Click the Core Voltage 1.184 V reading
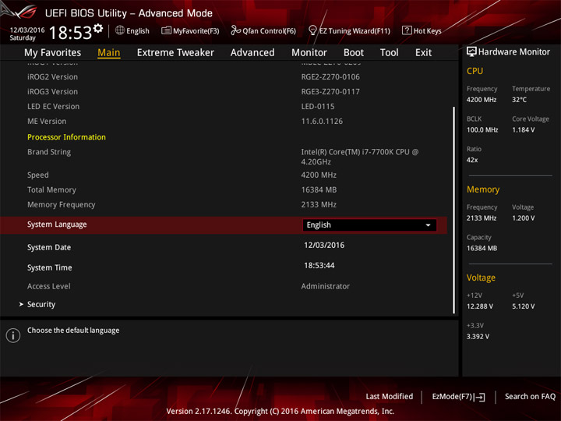 point(523,129)
